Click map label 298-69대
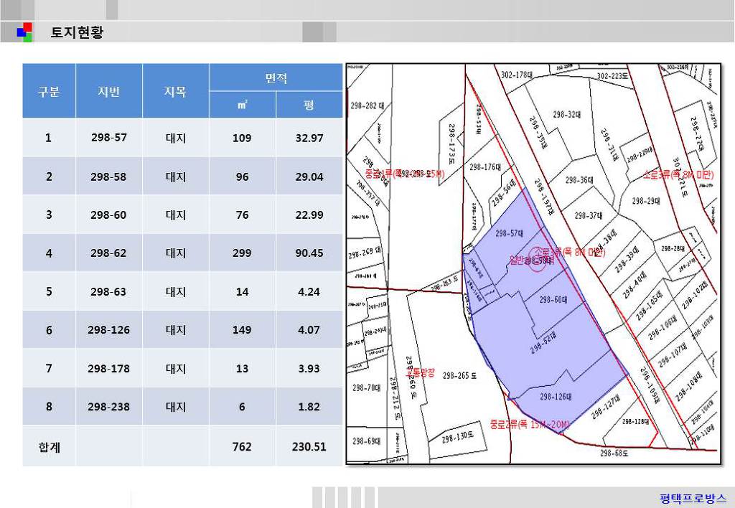Screen dimensions: 735x508 [x=367, y=441]
